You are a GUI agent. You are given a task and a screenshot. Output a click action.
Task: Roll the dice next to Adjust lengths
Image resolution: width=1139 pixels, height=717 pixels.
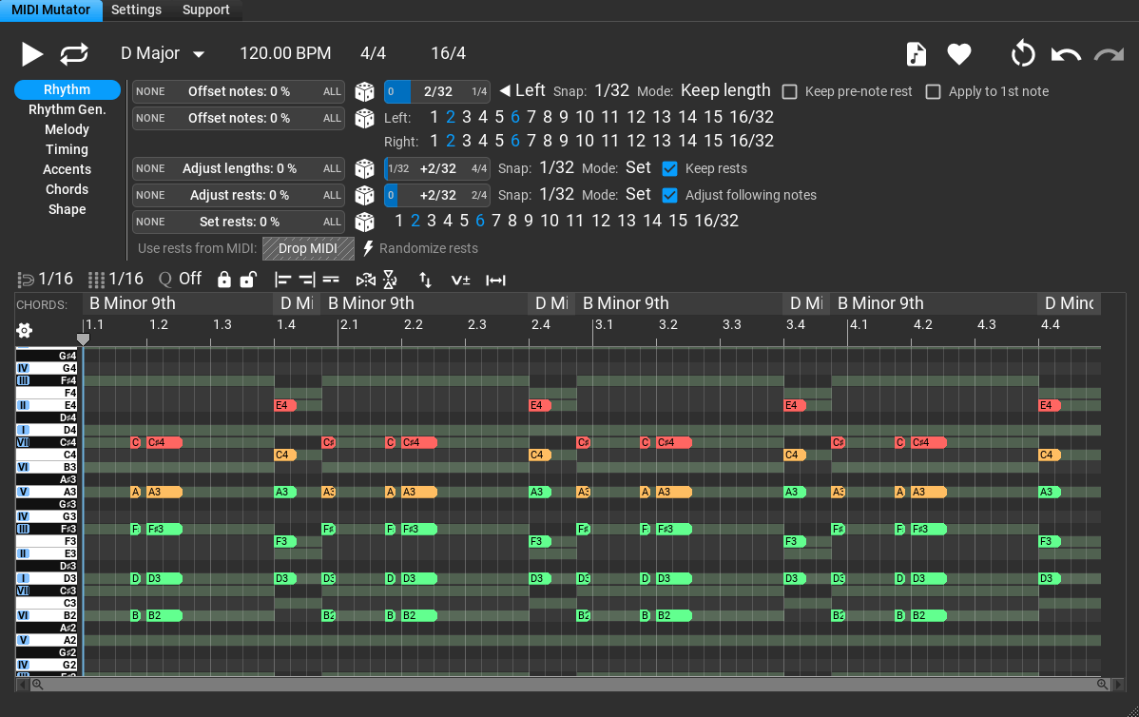[364, 169]
